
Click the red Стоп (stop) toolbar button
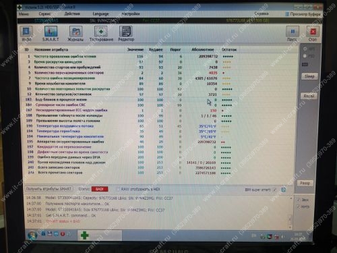click(x=313, y=34)
